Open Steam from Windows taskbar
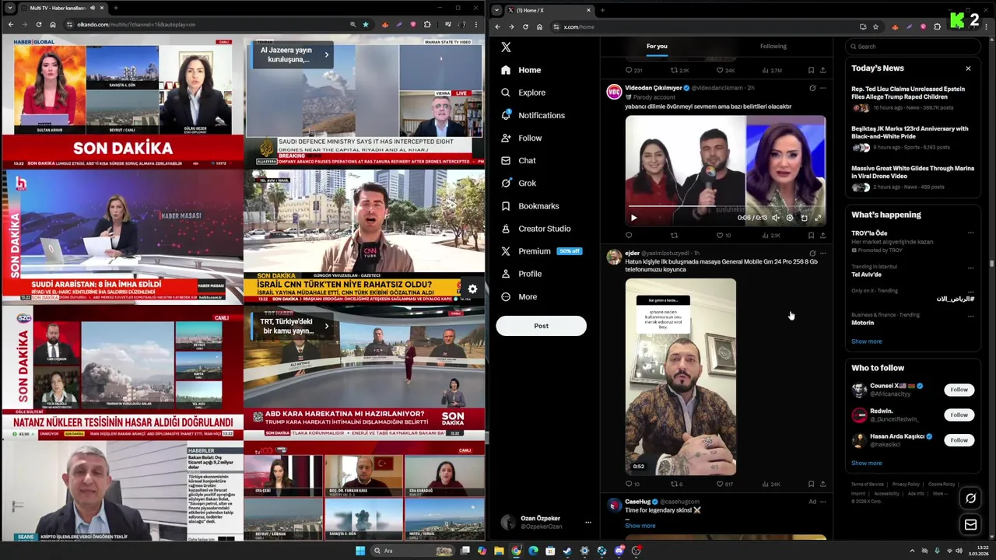996x560 pixels. (566, 551)
